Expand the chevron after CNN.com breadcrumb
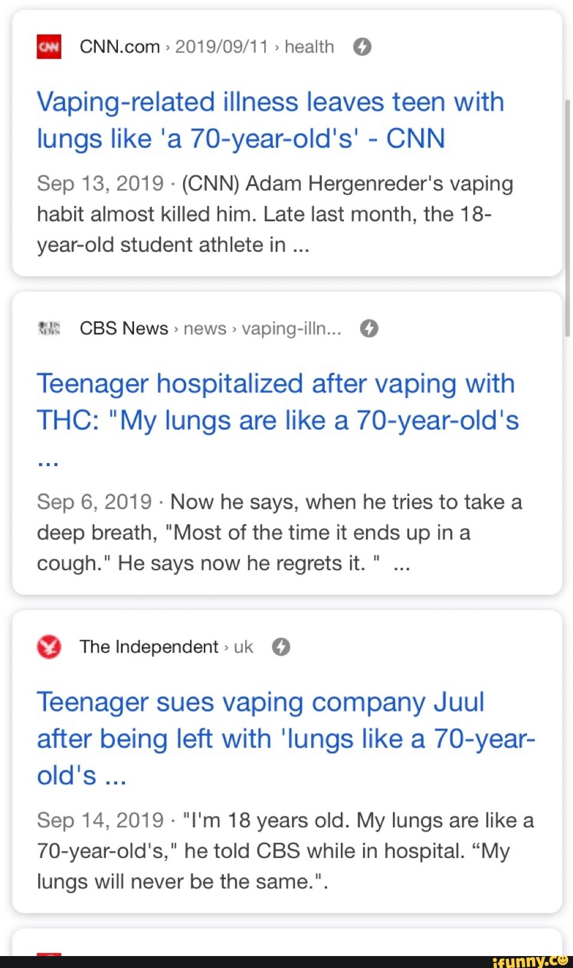The height and width of the screenshot is (968, 573). pos(167,45)
